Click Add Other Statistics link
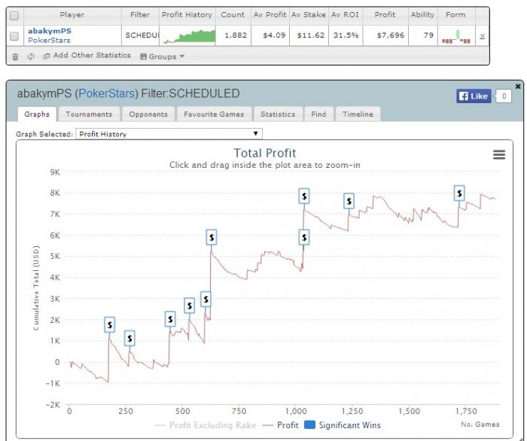 point(92,56)
